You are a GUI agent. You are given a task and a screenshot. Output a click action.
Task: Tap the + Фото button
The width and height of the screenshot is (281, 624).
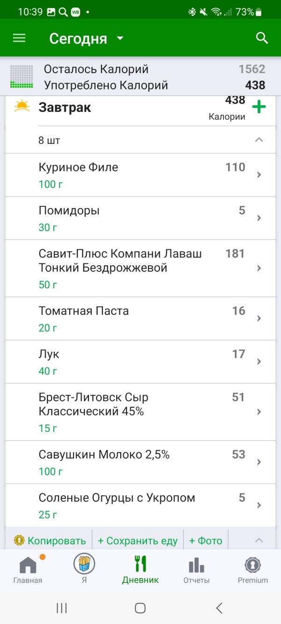206,541
